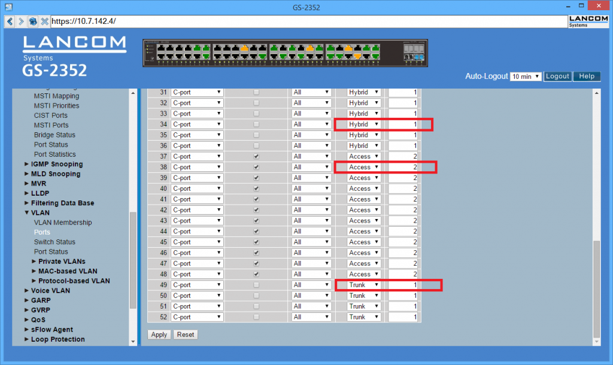Click the LANCOM logo in the page header
The height and width of the screenshot is (365, 613).
click(74, 45)
